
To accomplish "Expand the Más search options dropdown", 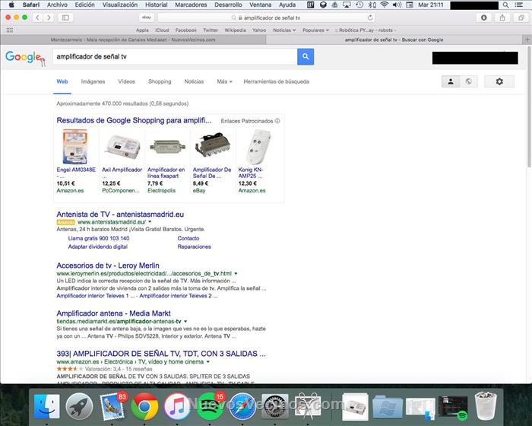I will pos(224,81).
